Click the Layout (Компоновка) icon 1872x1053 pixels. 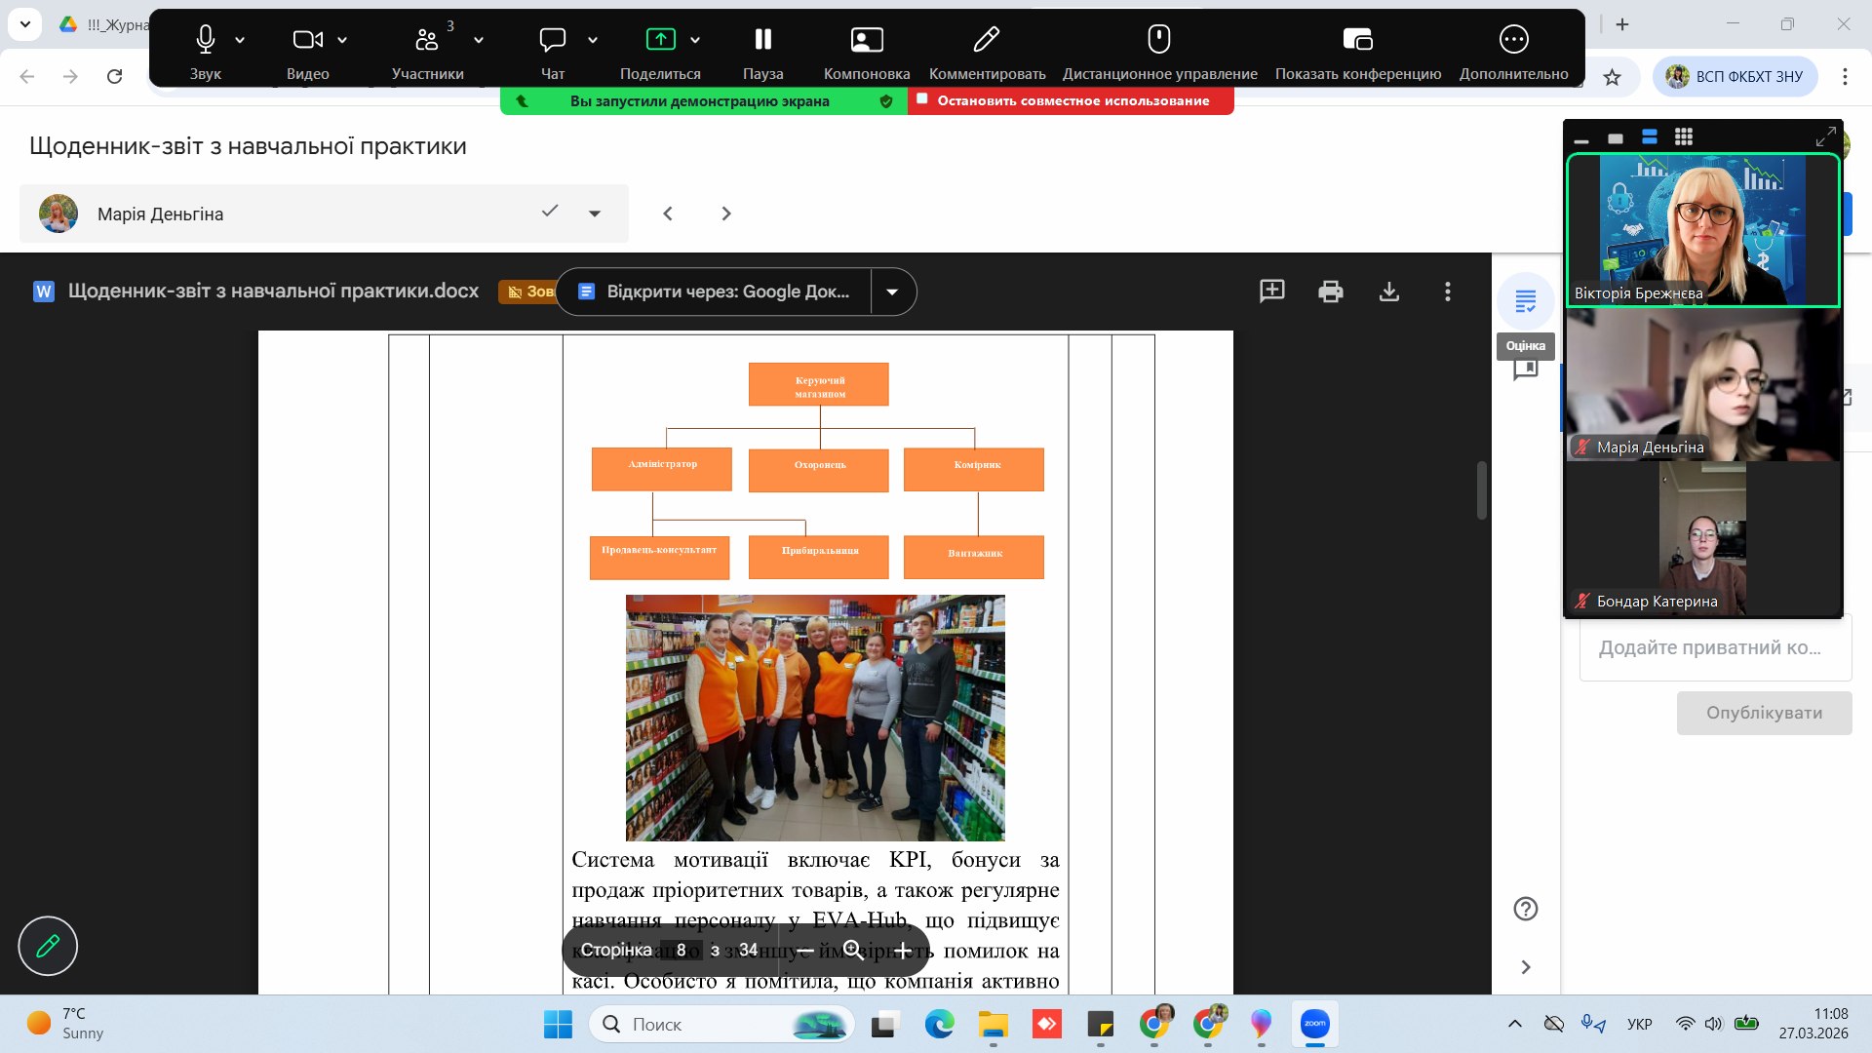point(866,40)
